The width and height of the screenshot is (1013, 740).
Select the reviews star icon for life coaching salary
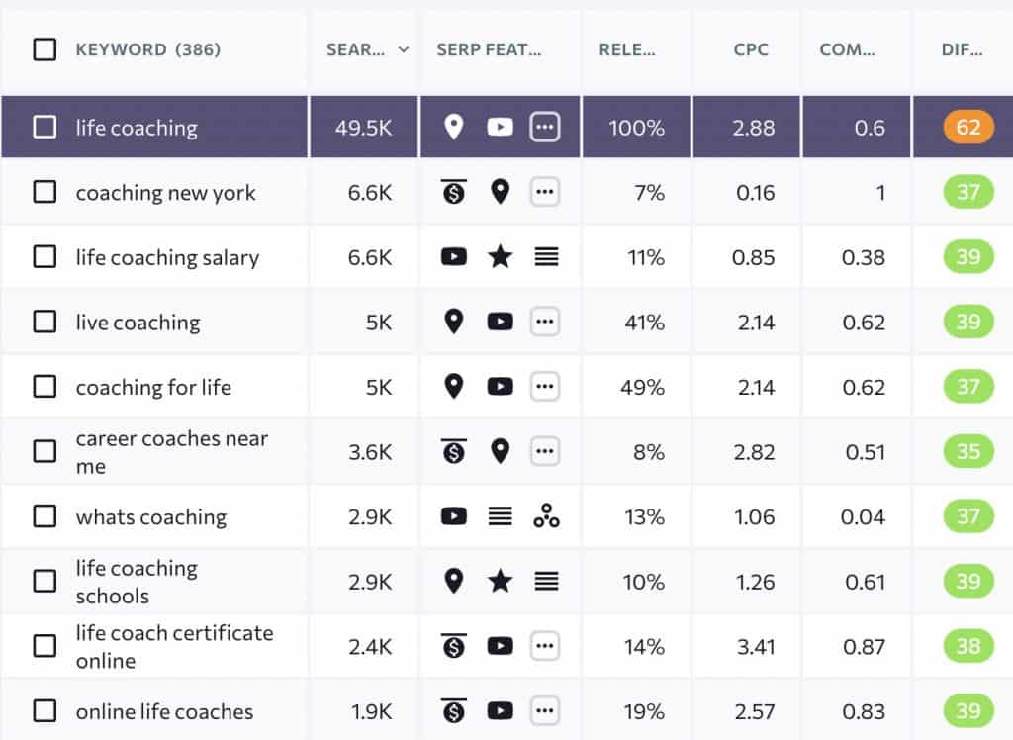501,256
